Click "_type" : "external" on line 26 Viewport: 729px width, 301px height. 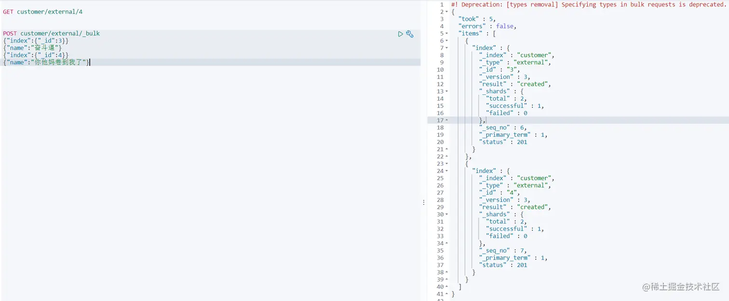(515, 185)
